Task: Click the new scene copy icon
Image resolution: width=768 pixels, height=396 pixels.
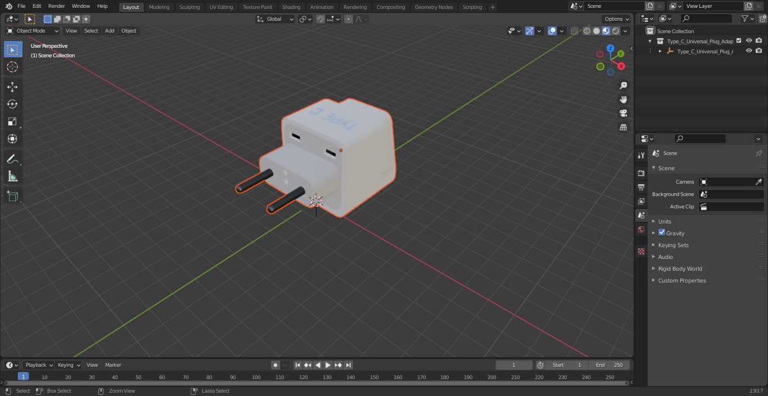Action: [x=649, y=6]
